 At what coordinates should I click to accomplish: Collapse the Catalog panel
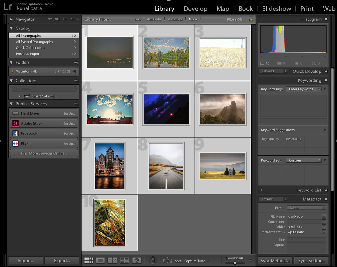coord(11,28)
